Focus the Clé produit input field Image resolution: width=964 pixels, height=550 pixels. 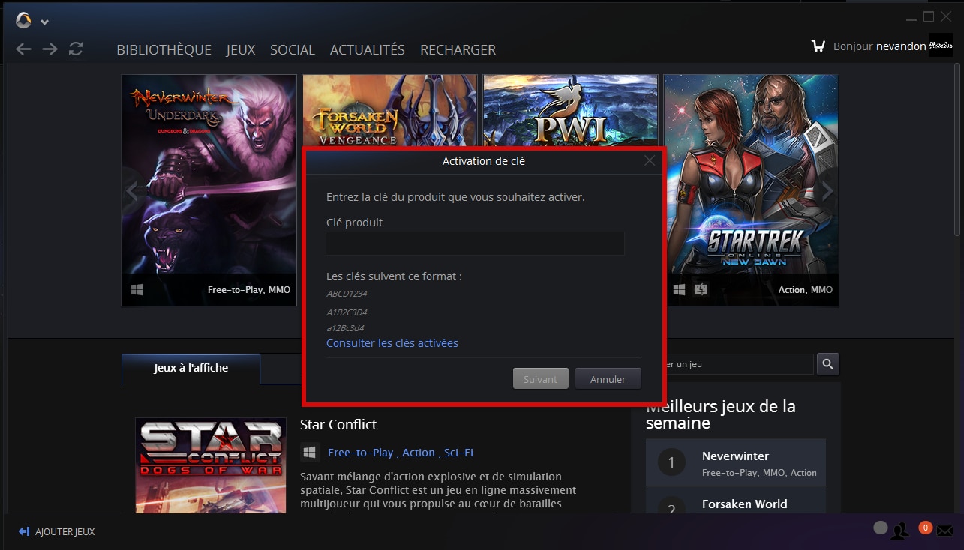(x=475, y=244)
